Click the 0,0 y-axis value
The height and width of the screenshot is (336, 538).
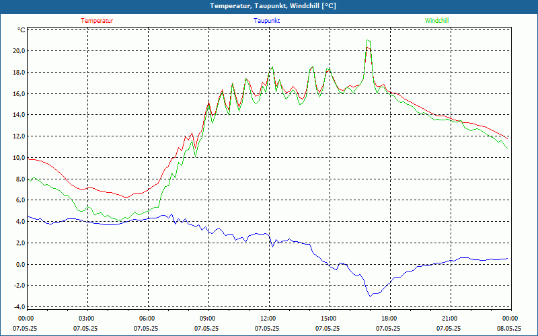point(20,264)
